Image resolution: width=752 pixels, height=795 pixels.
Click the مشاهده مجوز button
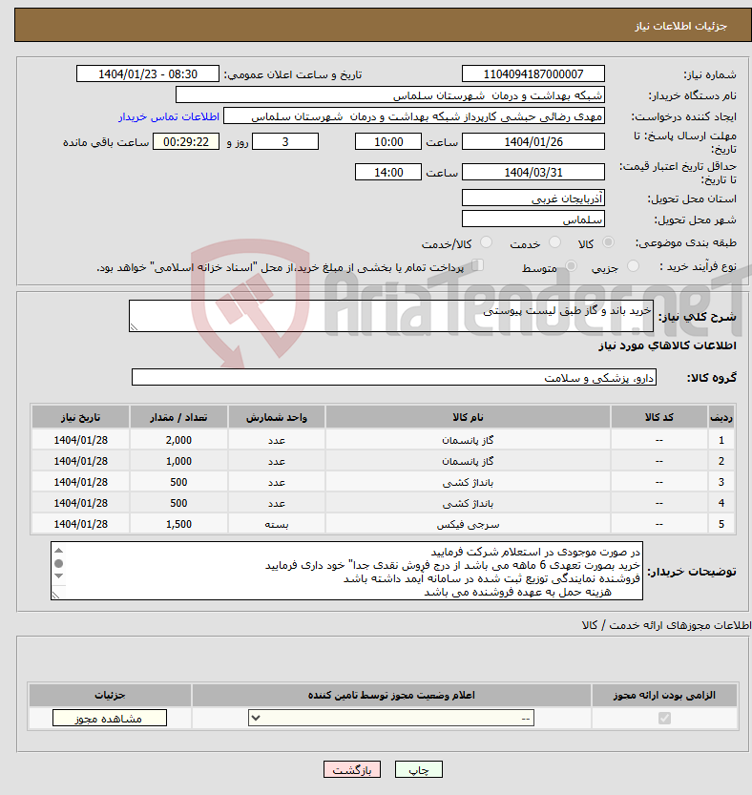[x=110, y=718]
